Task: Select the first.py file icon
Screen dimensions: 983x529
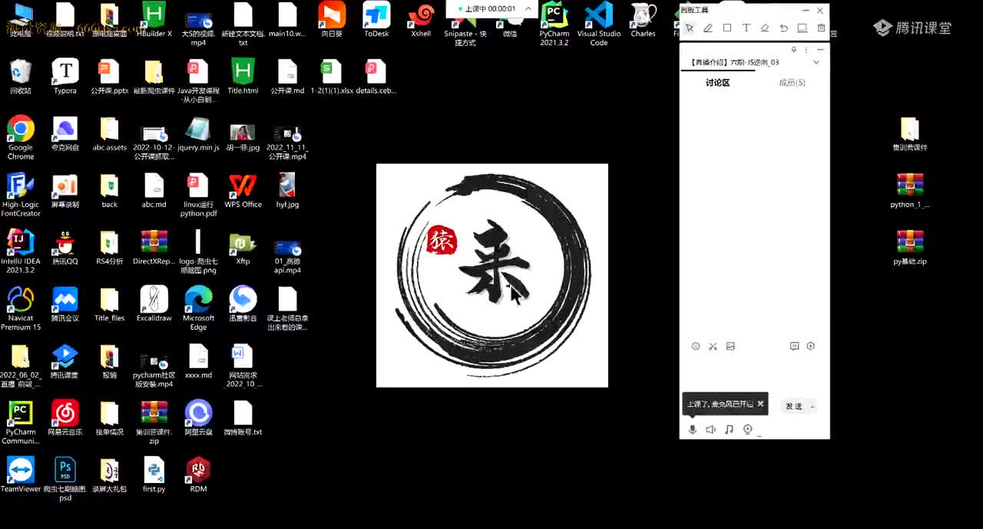Action: click(154, 475)
